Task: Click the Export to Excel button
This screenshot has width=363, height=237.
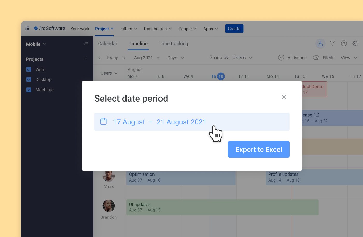Action: 259,149
